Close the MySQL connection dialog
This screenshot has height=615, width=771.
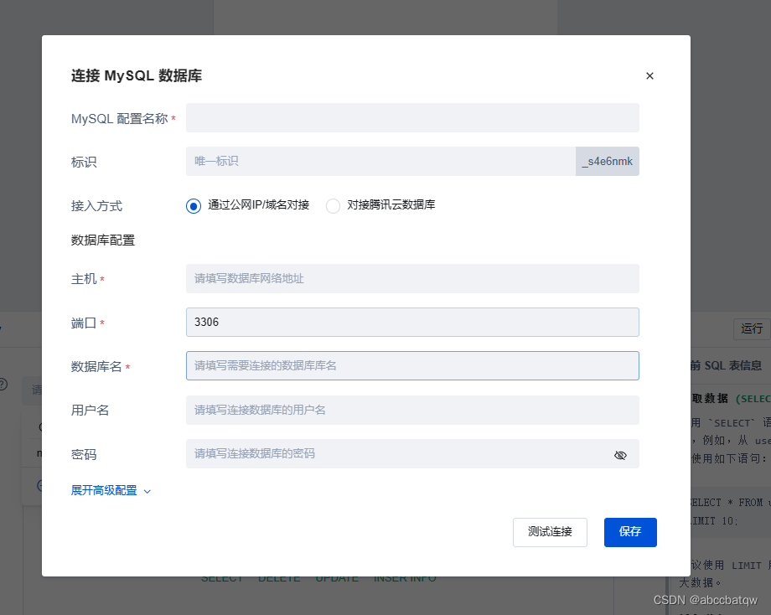click(649, 75)
